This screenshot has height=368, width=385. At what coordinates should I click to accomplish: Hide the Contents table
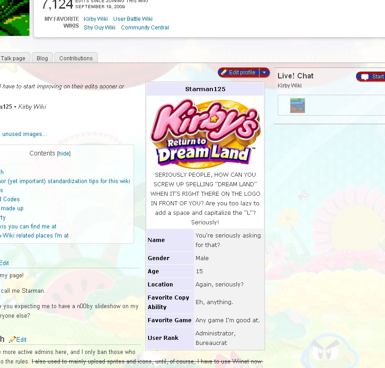pos(64,154)
